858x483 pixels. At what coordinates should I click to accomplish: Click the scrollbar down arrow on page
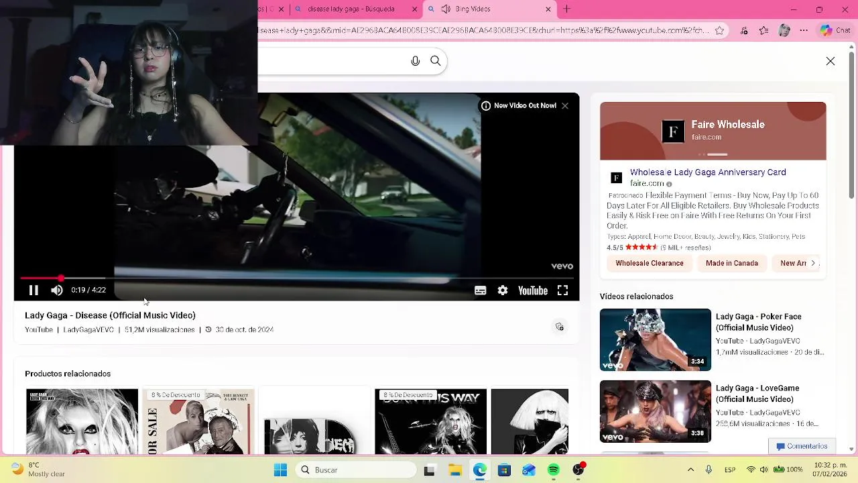point(852,449)
